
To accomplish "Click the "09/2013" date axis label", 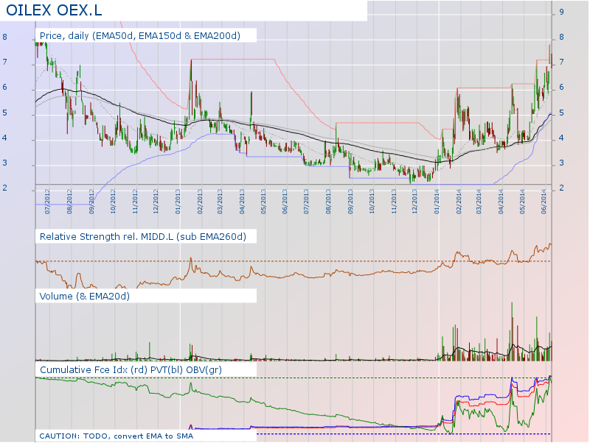I will pyautogui.click(x=351, y=202).
